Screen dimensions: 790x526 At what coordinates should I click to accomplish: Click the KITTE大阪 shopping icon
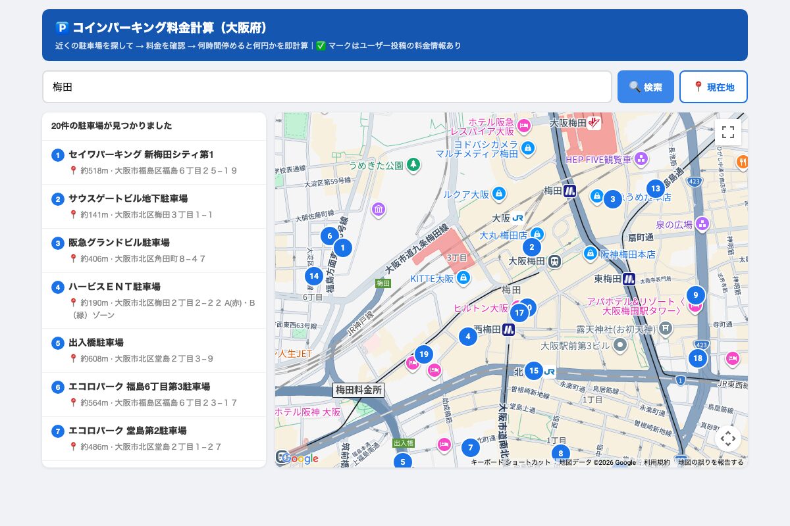[463, 278]
